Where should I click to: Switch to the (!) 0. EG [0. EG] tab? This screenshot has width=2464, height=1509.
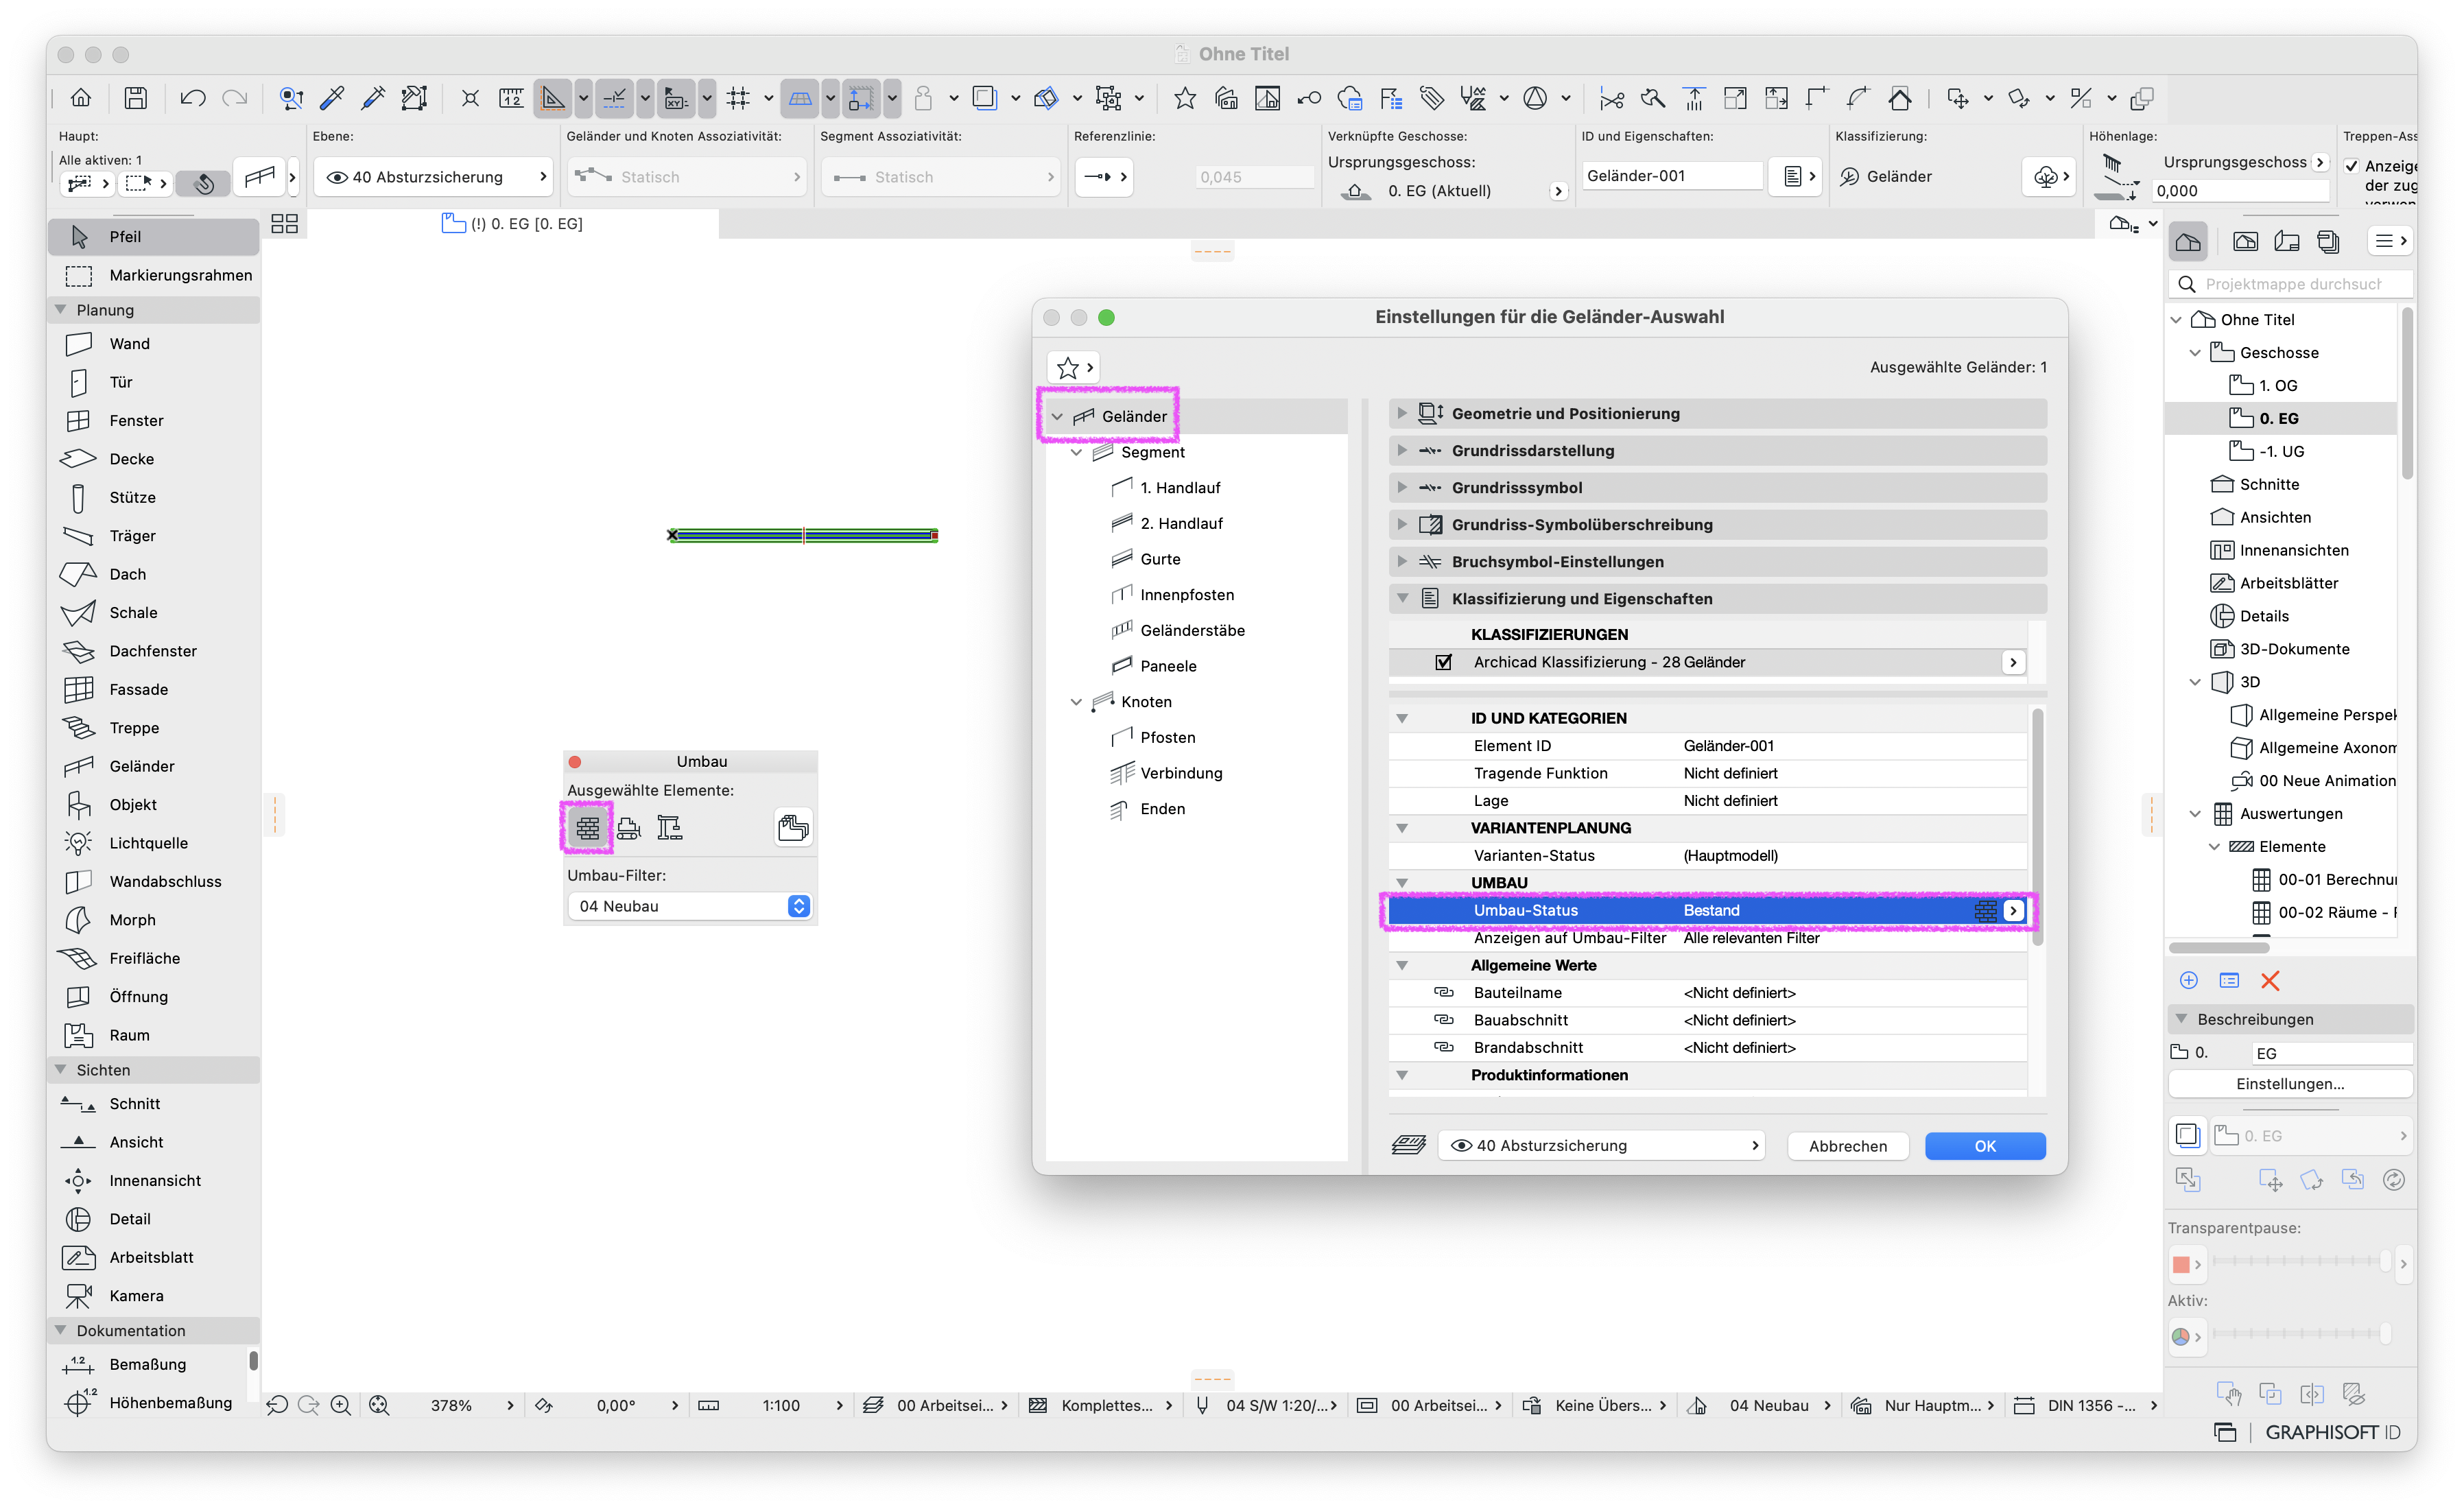(512, 223)
